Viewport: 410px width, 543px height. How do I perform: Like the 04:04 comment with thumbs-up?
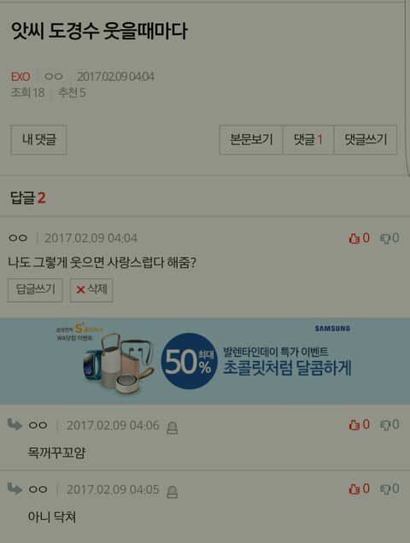[x=359, y=238]
